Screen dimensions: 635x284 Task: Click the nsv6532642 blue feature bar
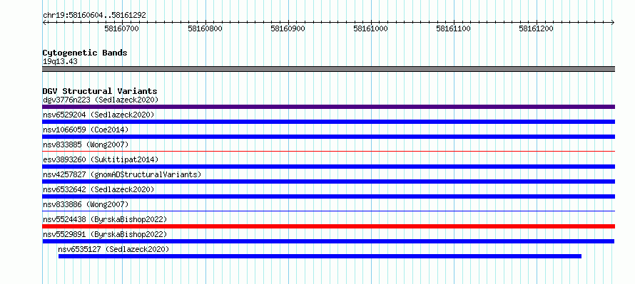(328, 196)
